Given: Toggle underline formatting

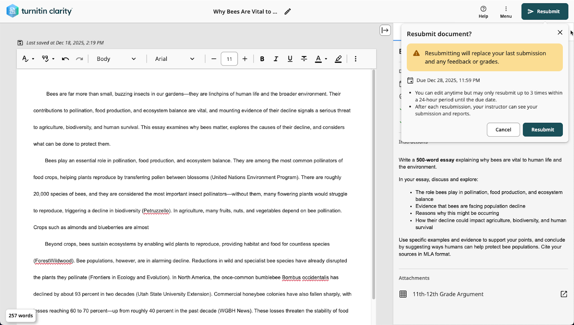Looking at the screenshot, I should [290, 59].
